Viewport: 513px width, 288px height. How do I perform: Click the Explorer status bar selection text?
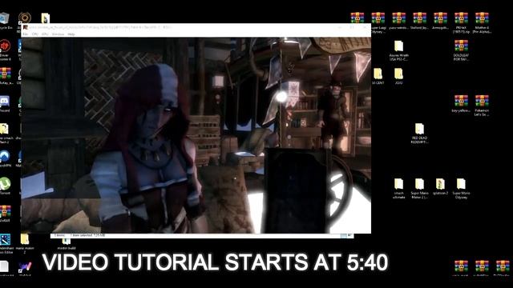tap(87, 235)
